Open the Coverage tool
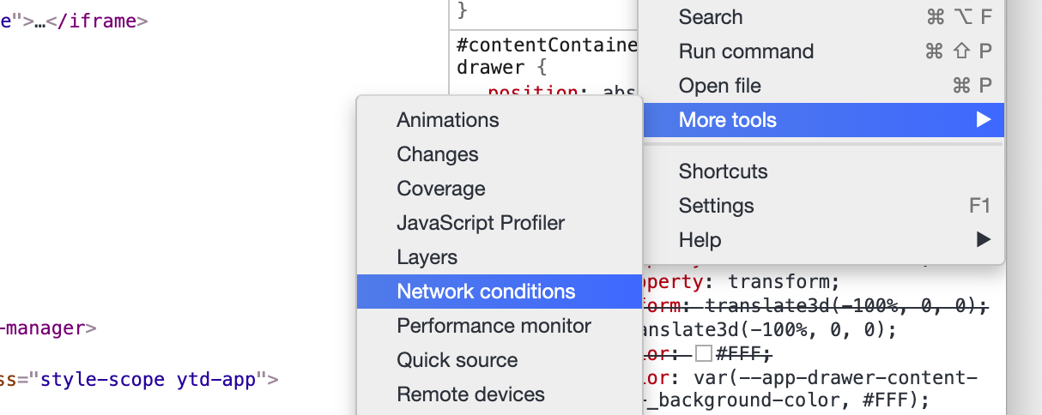This screenshot has height=415, width=1042. (441, 189)
